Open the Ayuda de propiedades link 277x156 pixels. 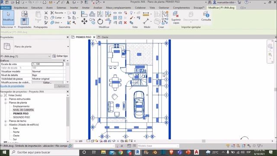(12, 86)
